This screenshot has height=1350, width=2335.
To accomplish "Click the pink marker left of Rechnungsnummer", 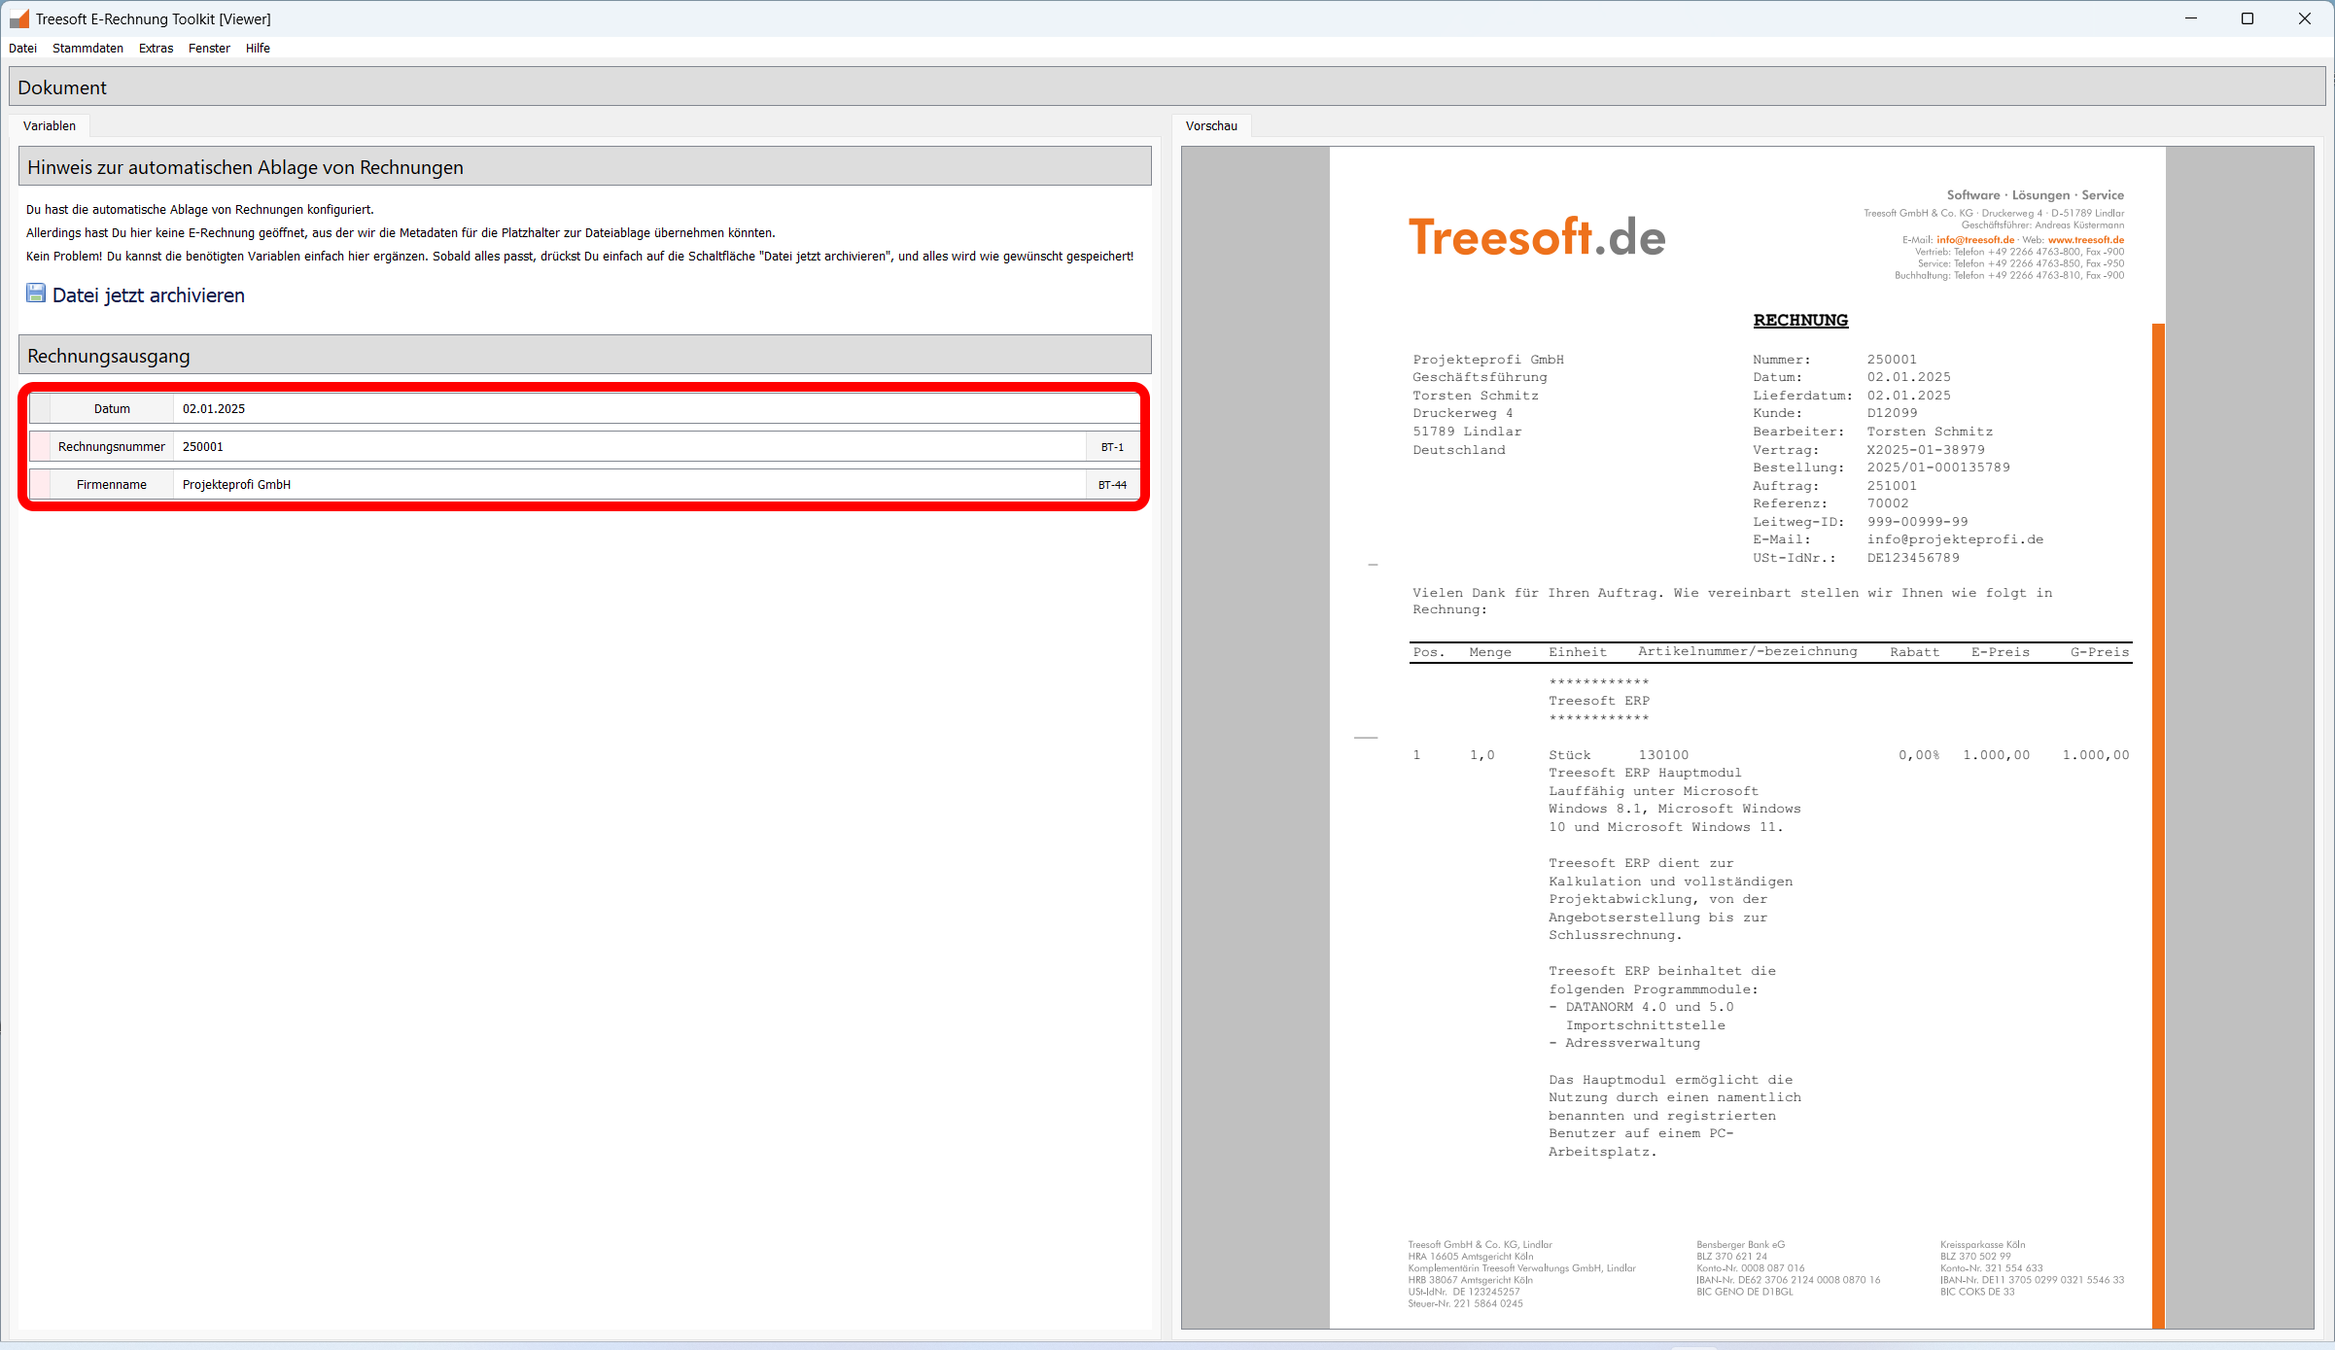I will click(40, 447).
